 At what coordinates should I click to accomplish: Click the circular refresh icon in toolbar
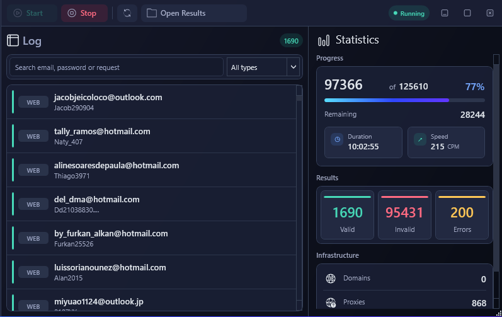point(127,13)
